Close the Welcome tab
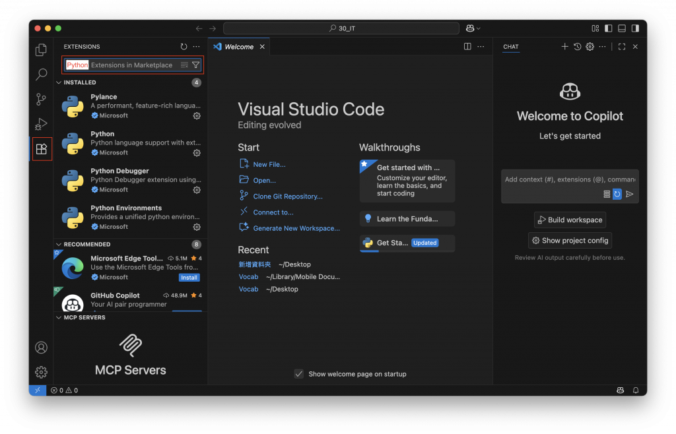The image size is (676, 434). [262, 46]
